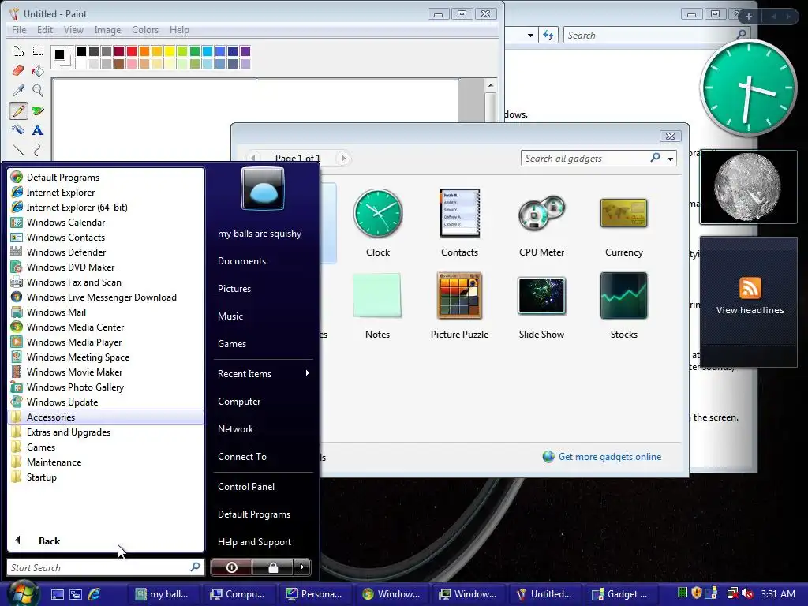Click the add gadget plus button on sidebar

748,17
